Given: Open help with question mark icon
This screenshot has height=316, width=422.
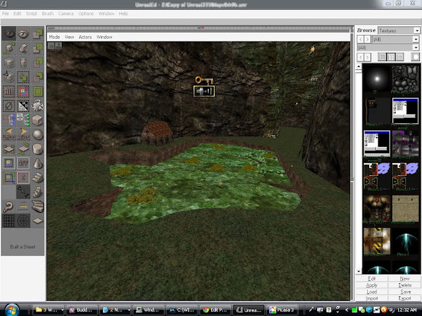Looking at the screenshot, I should pyautogui.click(x=9, y=206).
